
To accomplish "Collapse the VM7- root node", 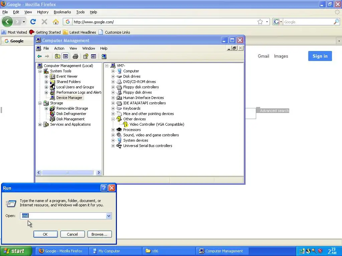I will (107, 66).
